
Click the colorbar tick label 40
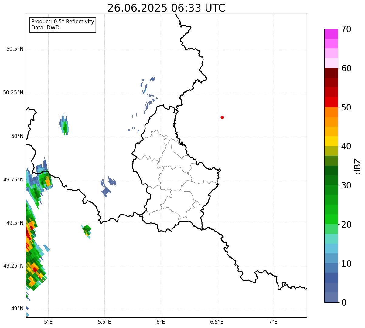click(346, 146)
